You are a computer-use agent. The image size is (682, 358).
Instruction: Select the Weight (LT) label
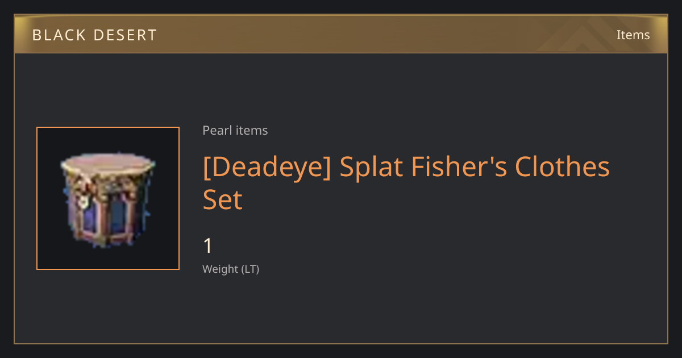(231, 269)
